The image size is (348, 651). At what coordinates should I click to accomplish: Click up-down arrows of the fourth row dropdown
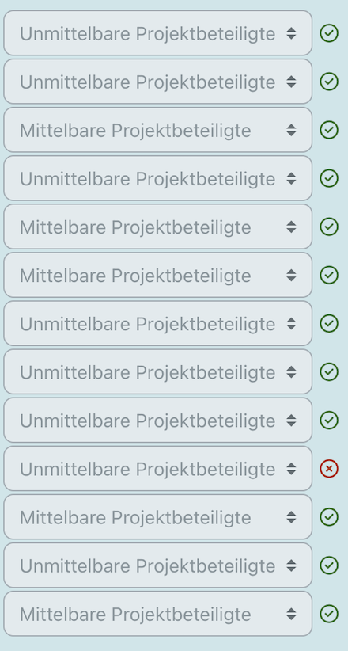tap(292, 178)
